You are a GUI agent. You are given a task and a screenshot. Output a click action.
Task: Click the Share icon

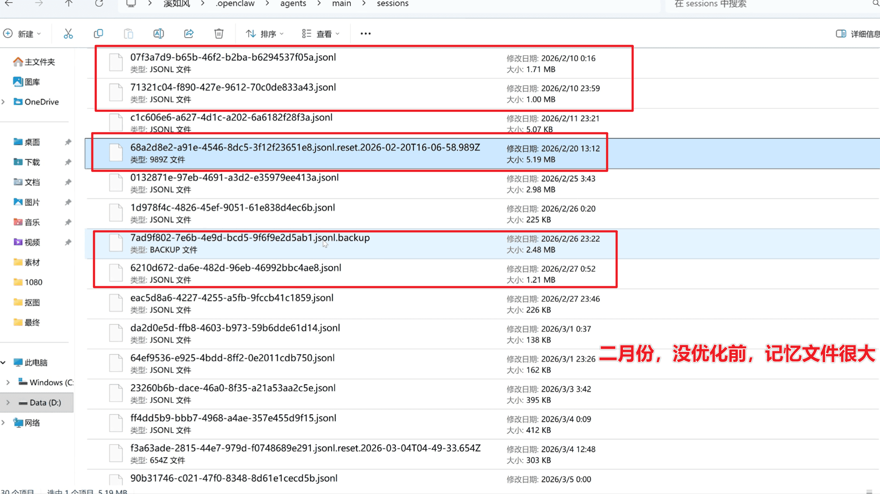(x=189, y=33)
